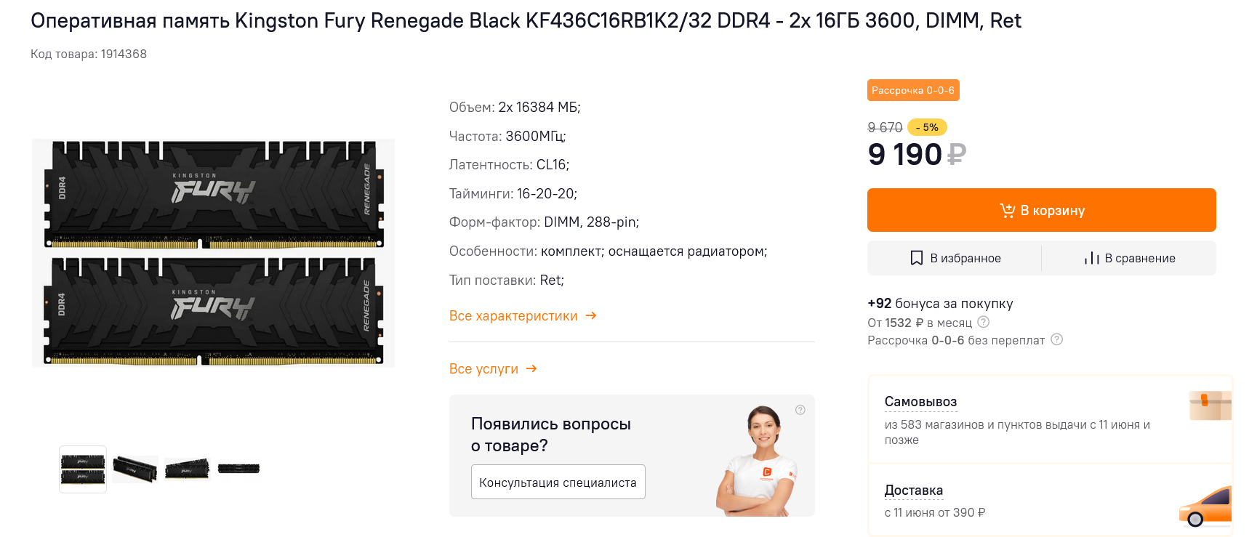Click the shopping cart icon on the orange button
Viewport: 1257px width, 537px height.
pos(1007,211)
